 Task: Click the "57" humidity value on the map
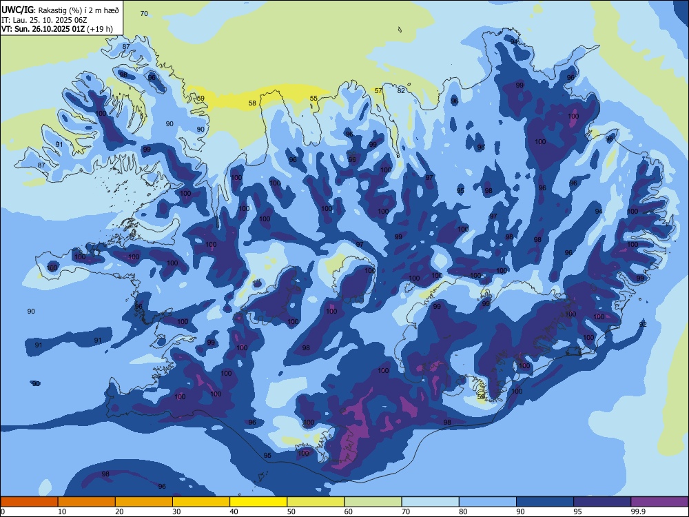(378, 91)
